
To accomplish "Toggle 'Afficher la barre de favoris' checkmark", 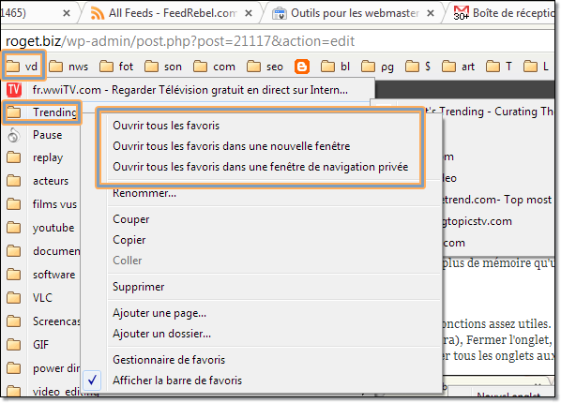I will [92, 380].
